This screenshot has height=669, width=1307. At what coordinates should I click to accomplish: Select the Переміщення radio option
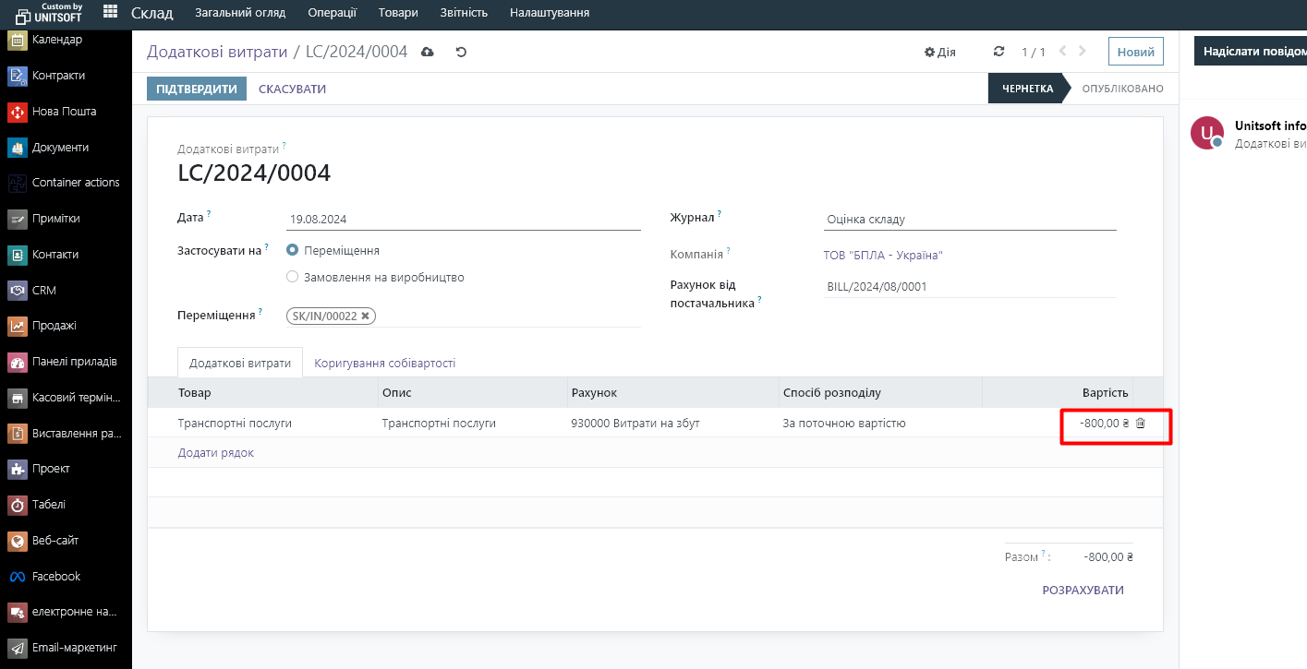tap(293, 250)
